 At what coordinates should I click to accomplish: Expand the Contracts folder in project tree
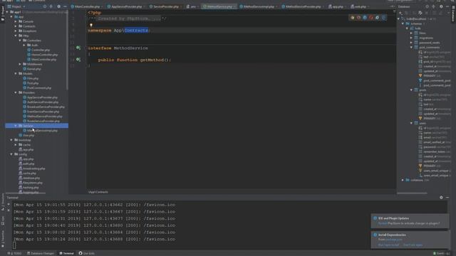(x=16, y=26)
